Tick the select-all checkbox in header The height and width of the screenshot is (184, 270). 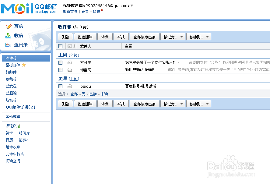pos(61,46)
